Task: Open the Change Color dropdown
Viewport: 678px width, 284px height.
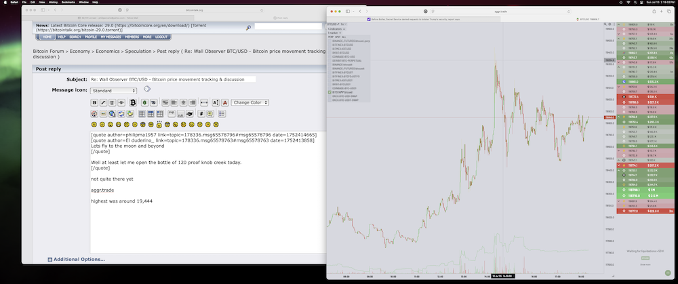Action: point(250,102)
